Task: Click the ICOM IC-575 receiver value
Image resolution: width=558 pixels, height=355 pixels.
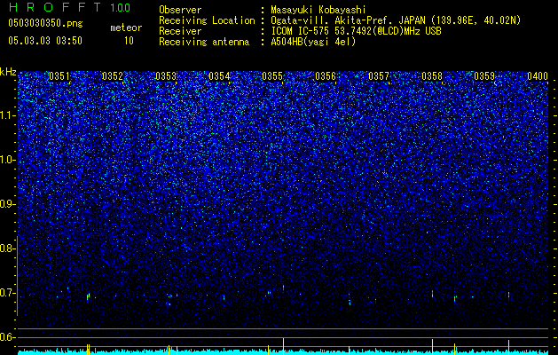Action: click(356, 31)
